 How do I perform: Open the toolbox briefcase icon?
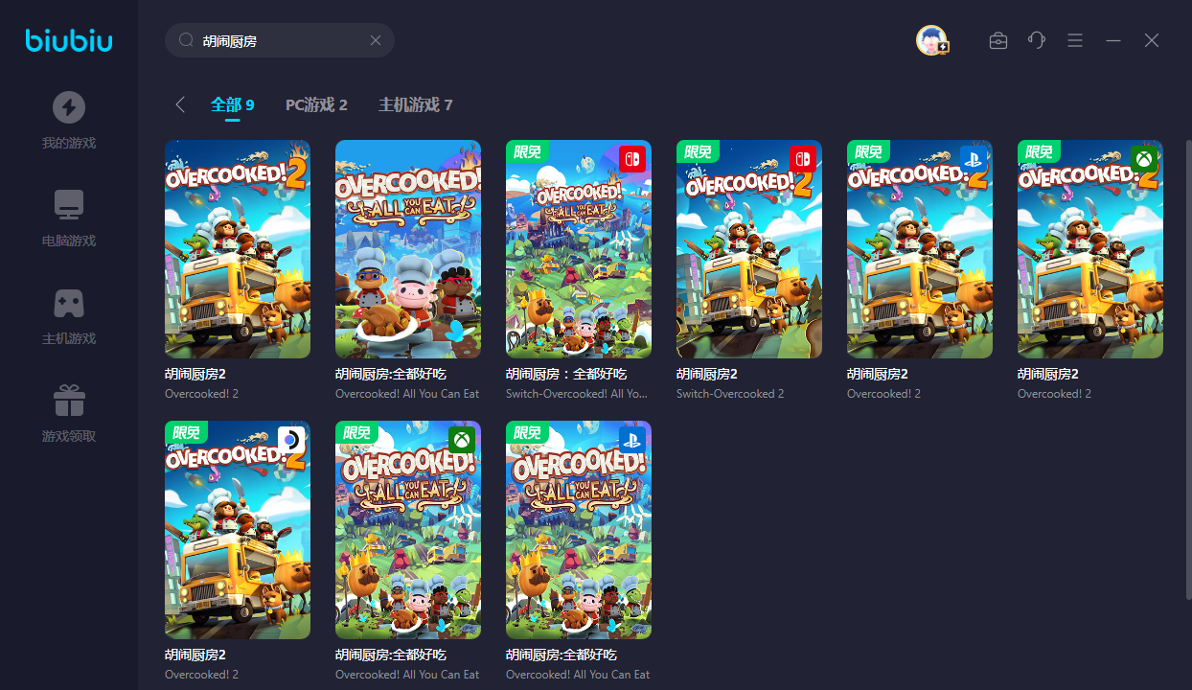click(997, 40)
